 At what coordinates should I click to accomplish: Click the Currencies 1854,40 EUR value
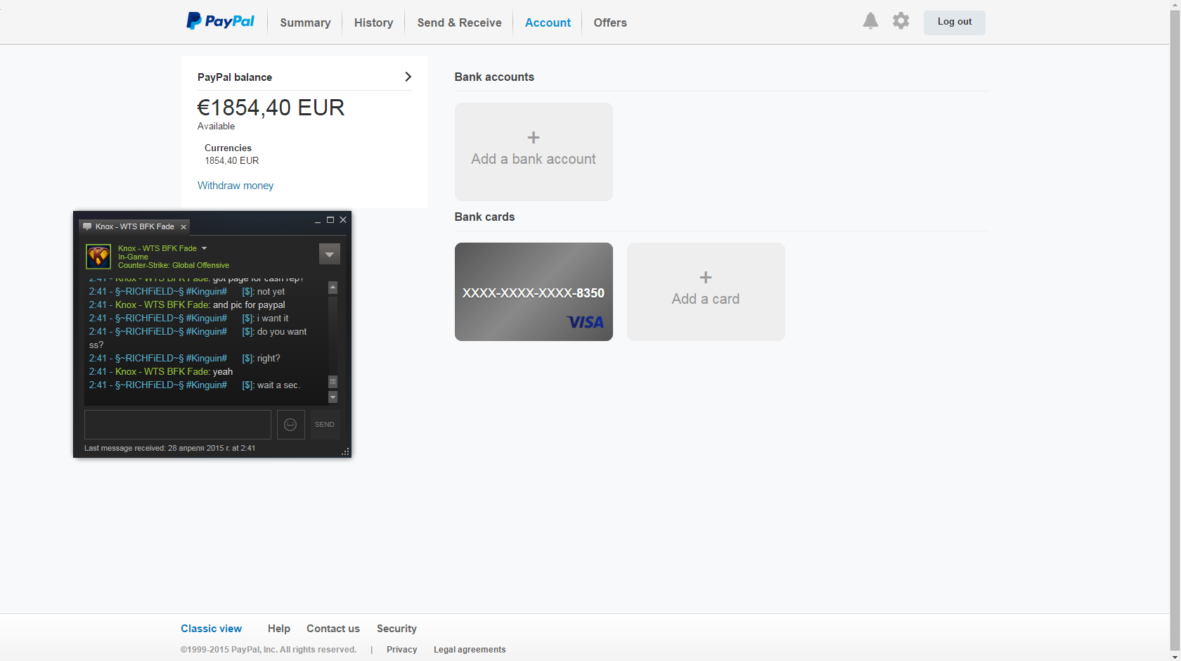pyautogui.click(x=232, y=161)
